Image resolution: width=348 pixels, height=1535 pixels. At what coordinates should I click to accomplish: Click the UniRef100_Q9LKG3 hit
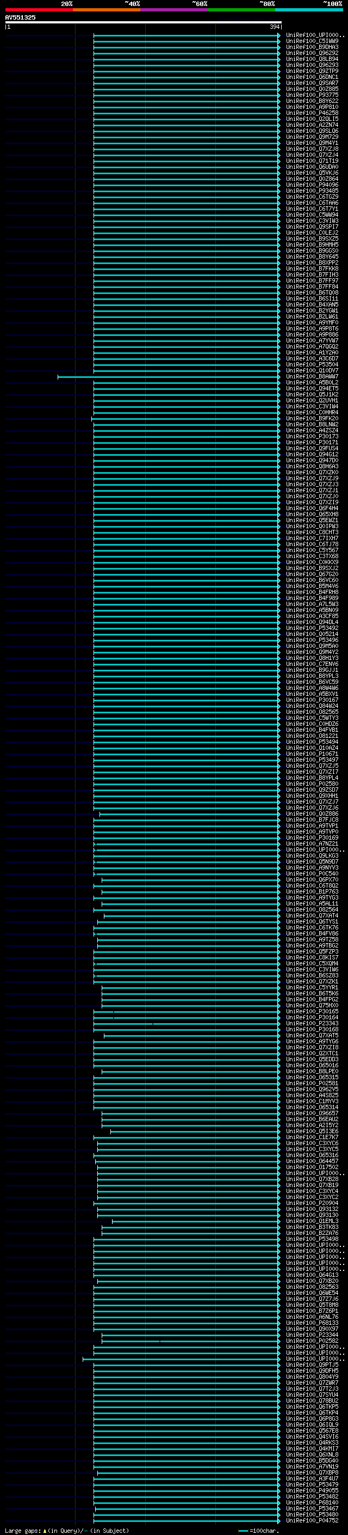tap(312, 855)
